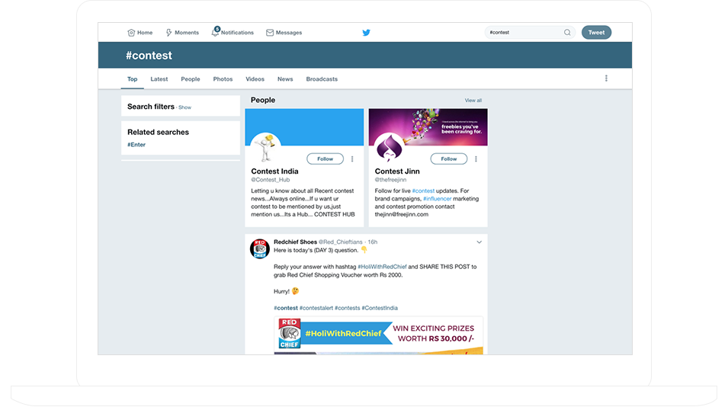
Task: Open Contest Jinn purple avatar
Action: [389, 147]
